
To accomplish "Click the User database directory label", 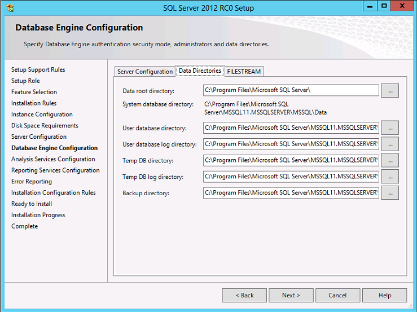I will click(155, 128).
